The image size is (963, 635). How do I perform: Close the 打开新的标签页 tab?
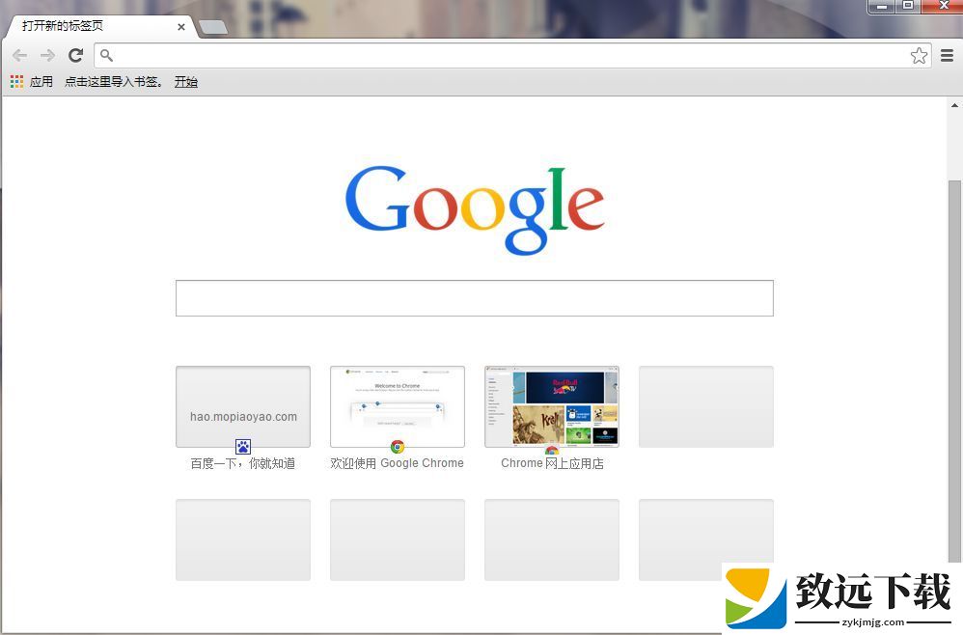pos(181,27)
